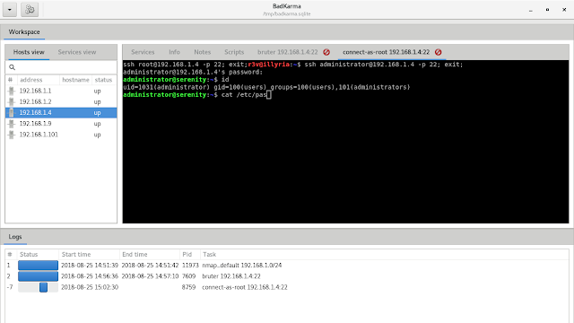574x323 pixels.
Task: Click the host icon for 192.168.1.2
Action: coord(12,101)
